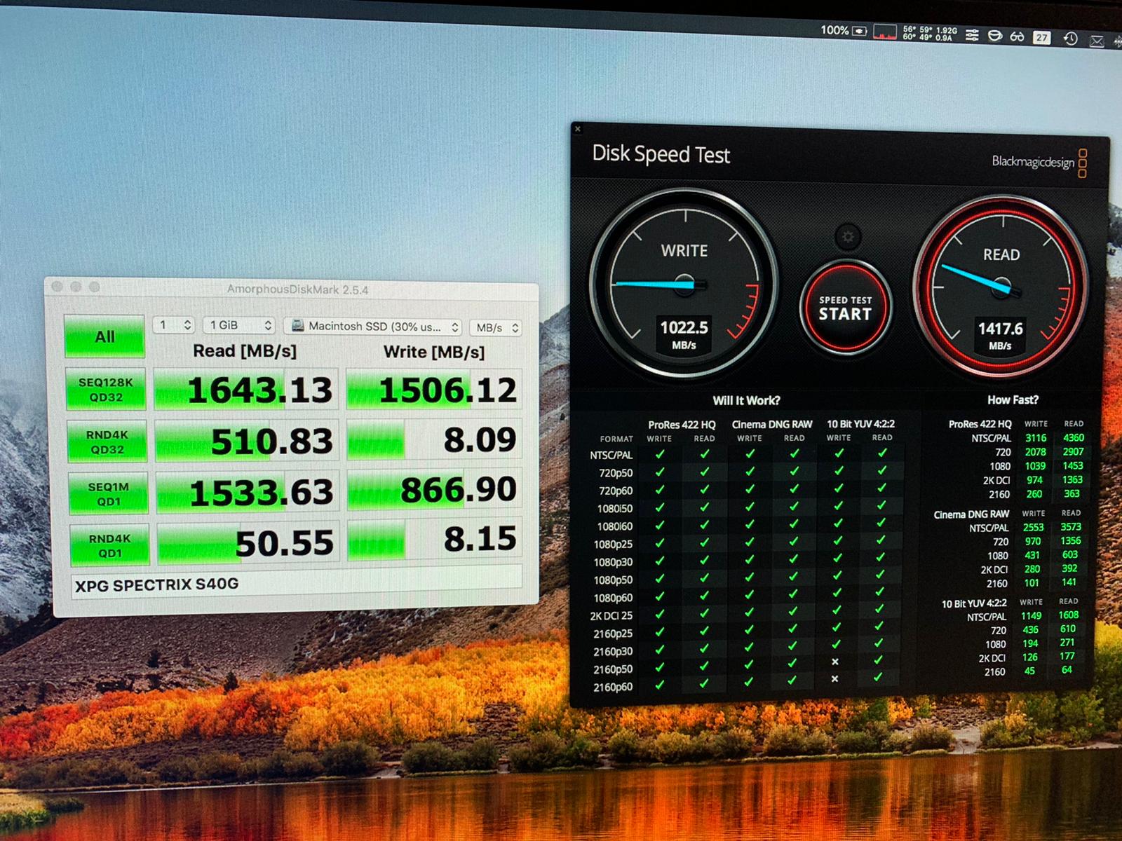
Task: Run the SEQ1M QD1 test
Action: tap(109, 494)
